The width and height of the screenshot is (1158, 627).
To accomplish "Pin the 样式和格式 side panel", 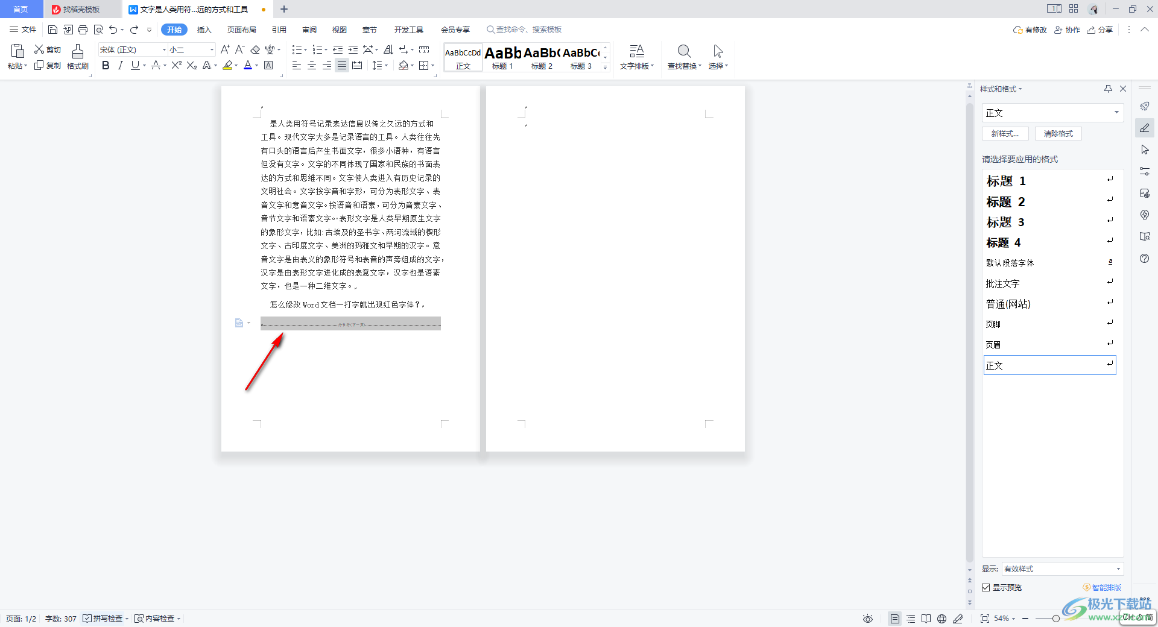I will [x=1108, y=89].
